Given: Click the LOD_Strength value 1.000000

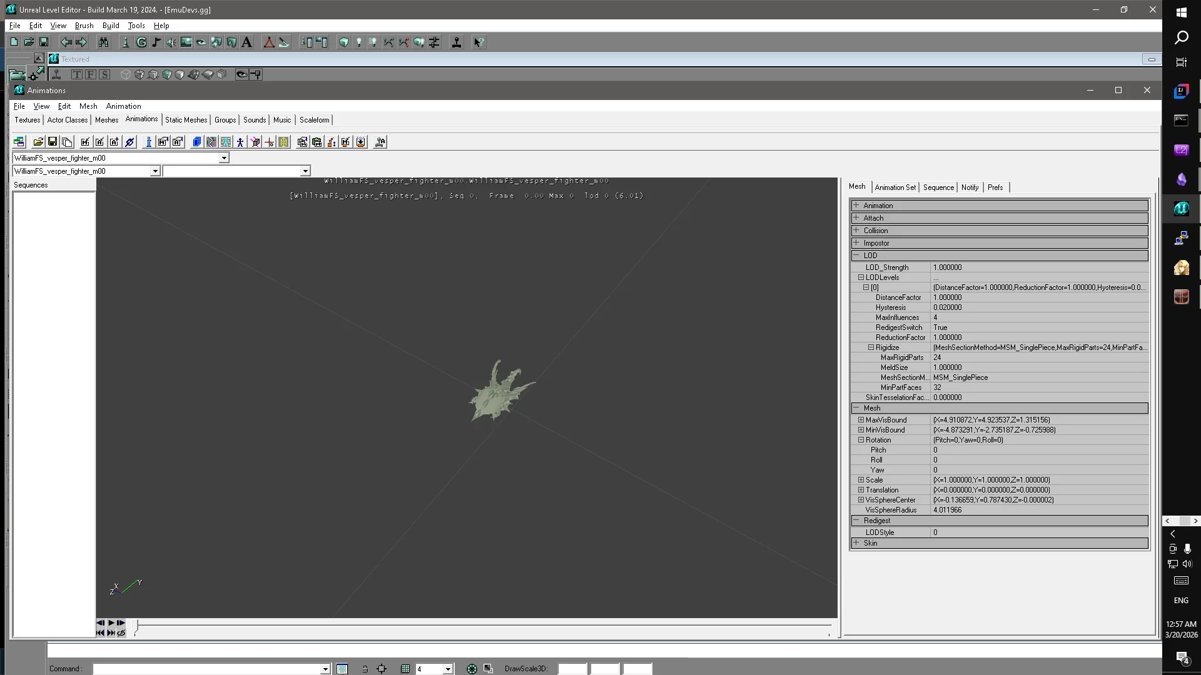Looking at the screenshot, I should tap(947, 267).
